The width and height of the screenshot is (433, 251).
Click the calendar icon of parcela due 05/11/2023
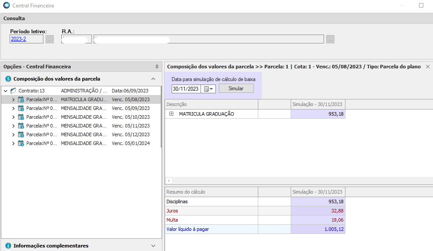(21, 126)
